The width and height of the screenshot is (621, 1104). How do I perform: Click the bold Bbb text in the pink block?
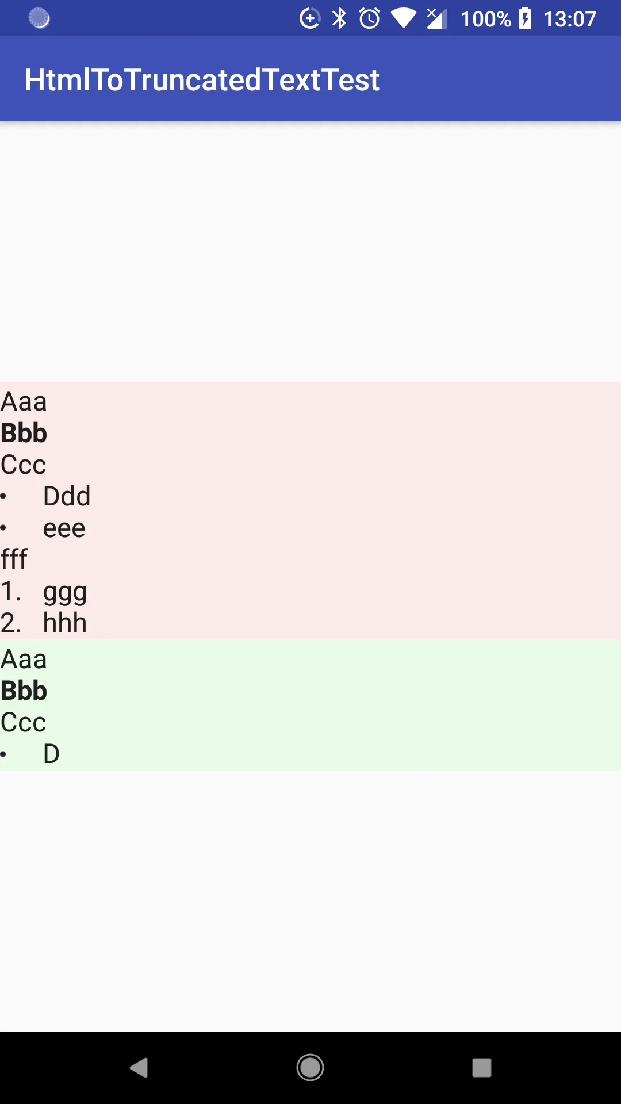pos(24,433)
